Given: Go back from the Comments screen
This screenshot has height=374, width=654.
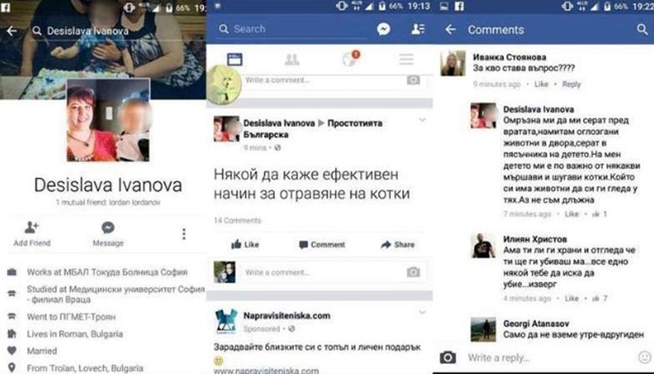Looking at the screenshot, I should coord(450,29).
